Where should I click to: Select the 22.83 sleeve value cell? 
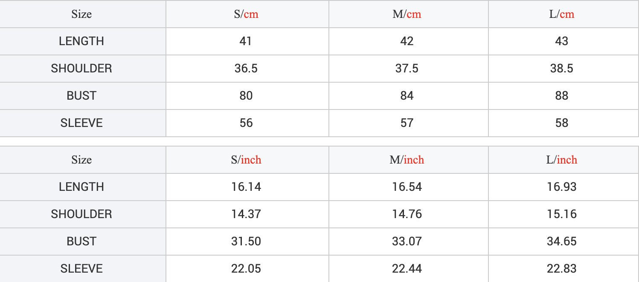point(561,268)
